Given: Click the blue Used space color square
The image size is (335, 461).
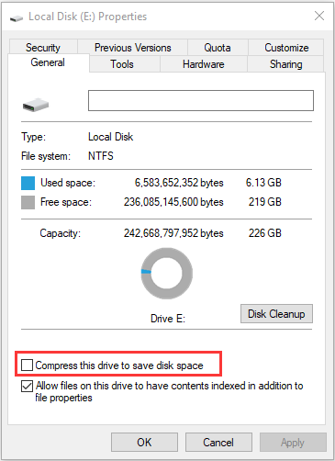Looking at the screenshot, I should click(x=28, y=183).
